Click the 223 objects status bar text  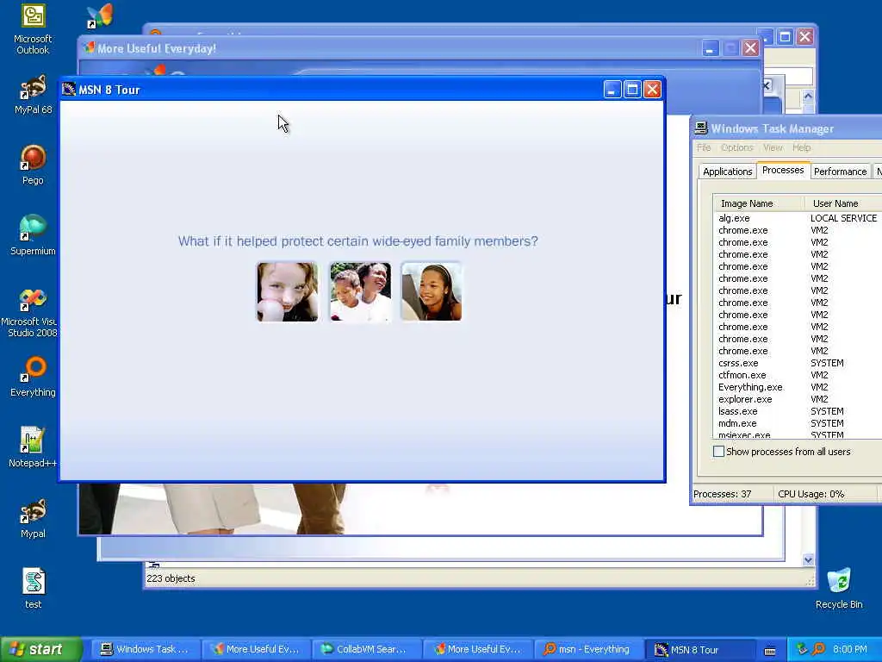click(171, 578)
